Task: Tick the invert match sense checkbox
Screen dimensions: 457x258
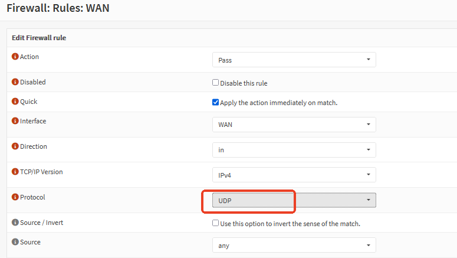Action: coord(215,223)
